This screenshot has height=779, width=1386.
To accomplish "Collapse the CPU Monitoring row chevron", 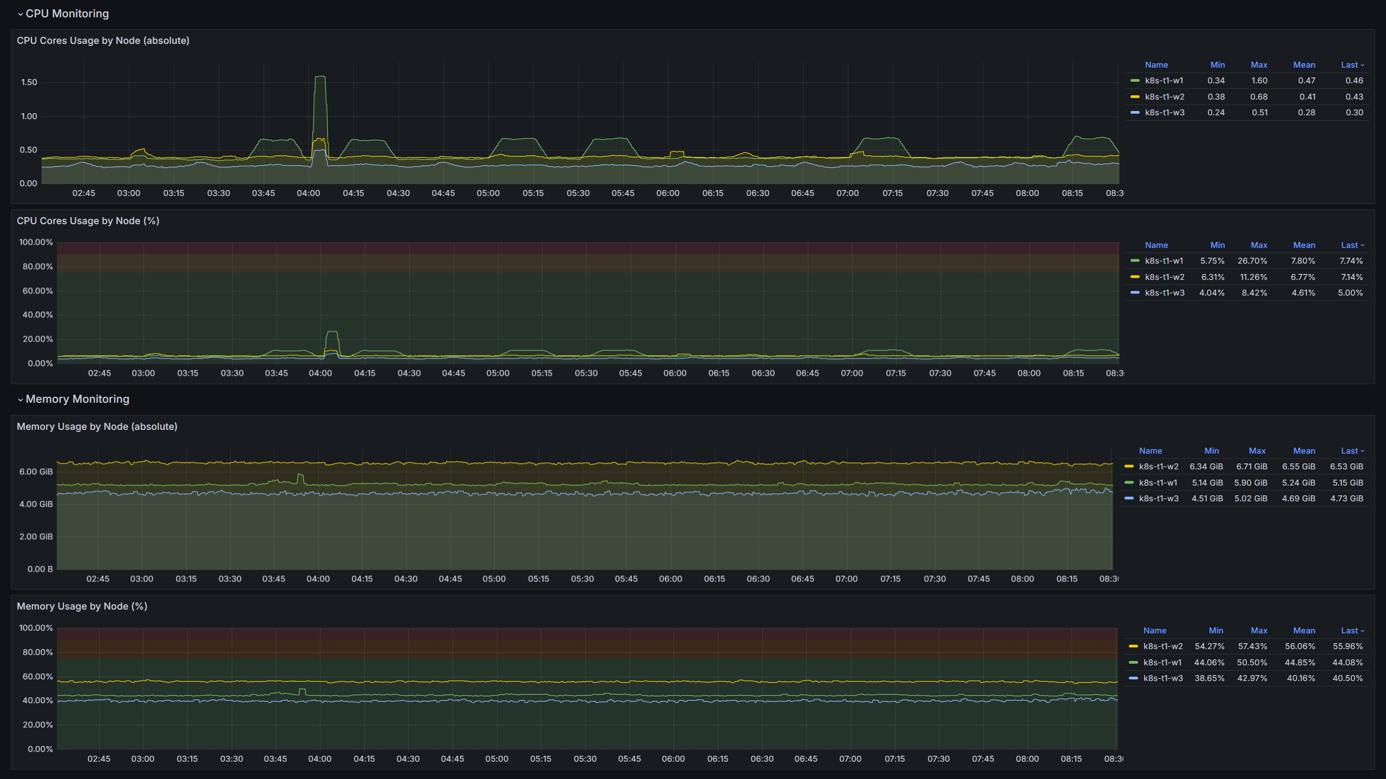I will pyautogui.click(x=20, y=14).
